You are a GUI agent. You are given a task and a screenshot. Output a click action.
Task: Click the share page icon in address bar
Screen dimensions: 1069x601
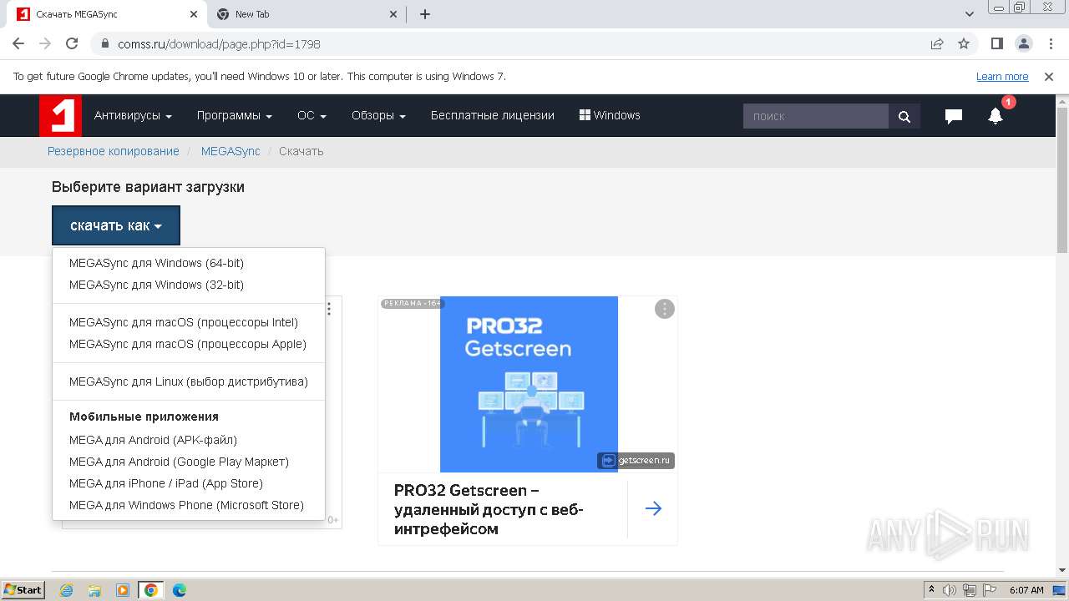(x=937, y=43)
